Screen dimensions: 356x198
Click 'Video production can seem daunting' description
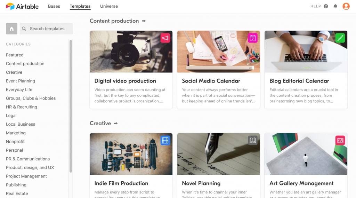130,95
